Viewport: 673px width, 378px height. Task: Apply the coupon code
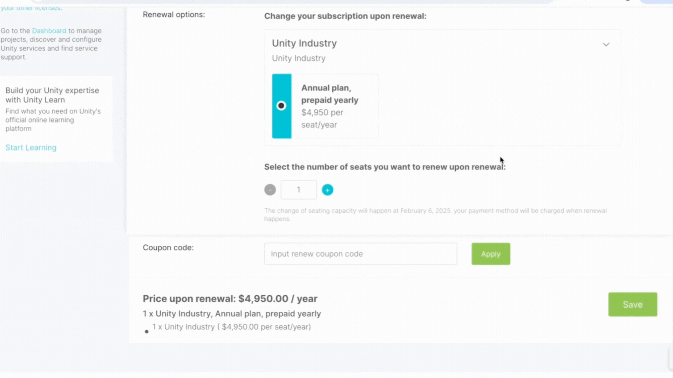pos(491,254)
